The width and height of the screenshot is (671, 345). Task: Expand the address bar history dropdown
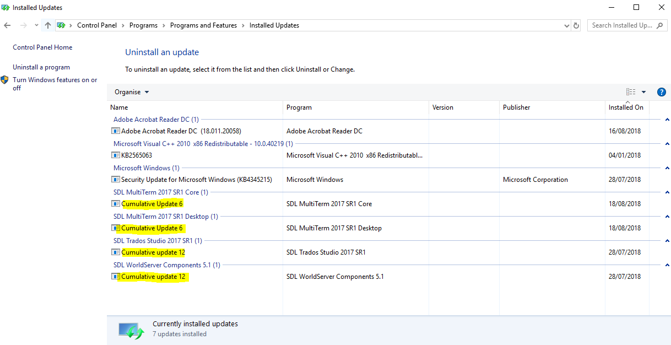(567, 25)
